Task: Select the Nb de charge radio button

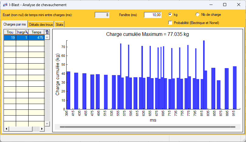Action: (x=197, y=14)
